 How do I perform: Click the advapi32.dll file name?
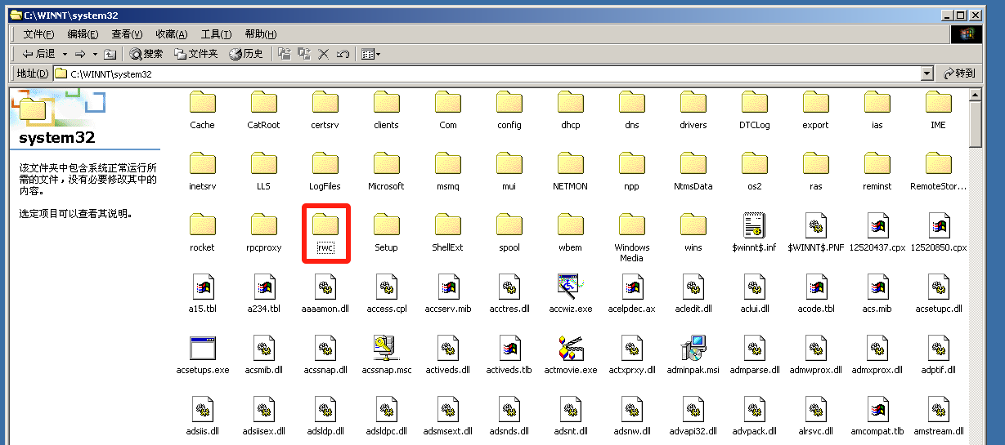pos(693,431)
